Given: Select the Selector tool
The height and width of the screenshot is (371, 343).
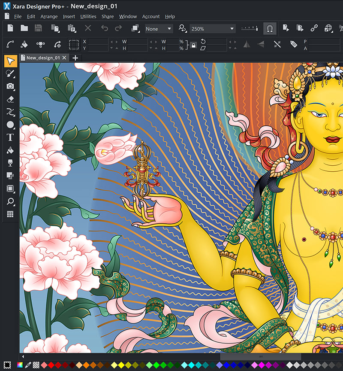Looking at the screenshot, I should tap(9, 61).
